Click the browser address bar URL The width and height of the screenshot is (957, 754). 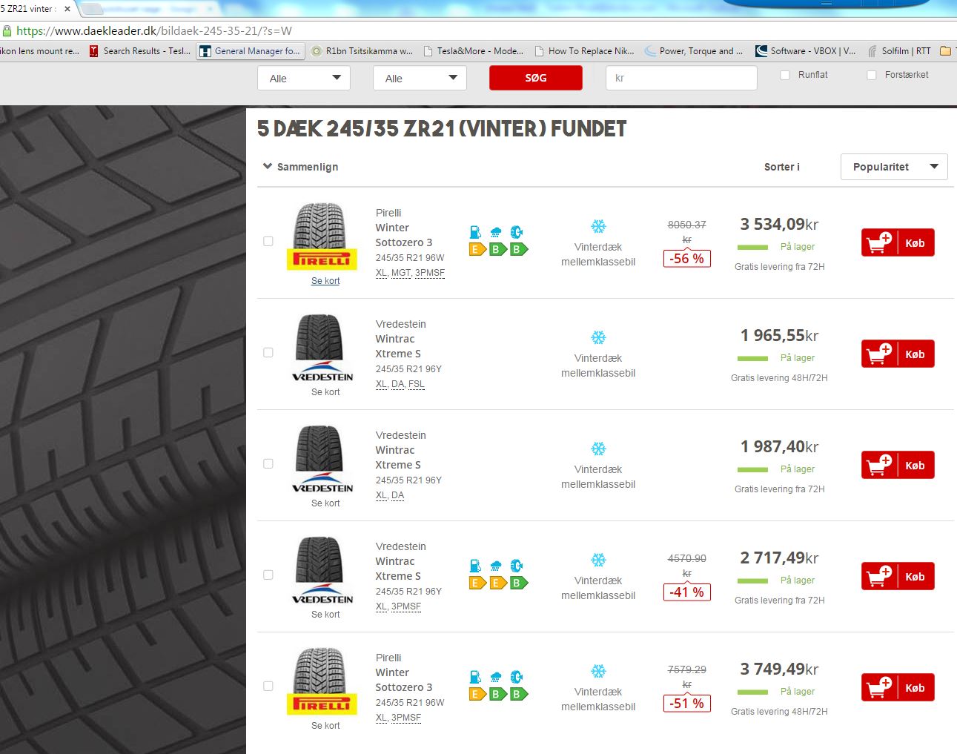(154, 31)
